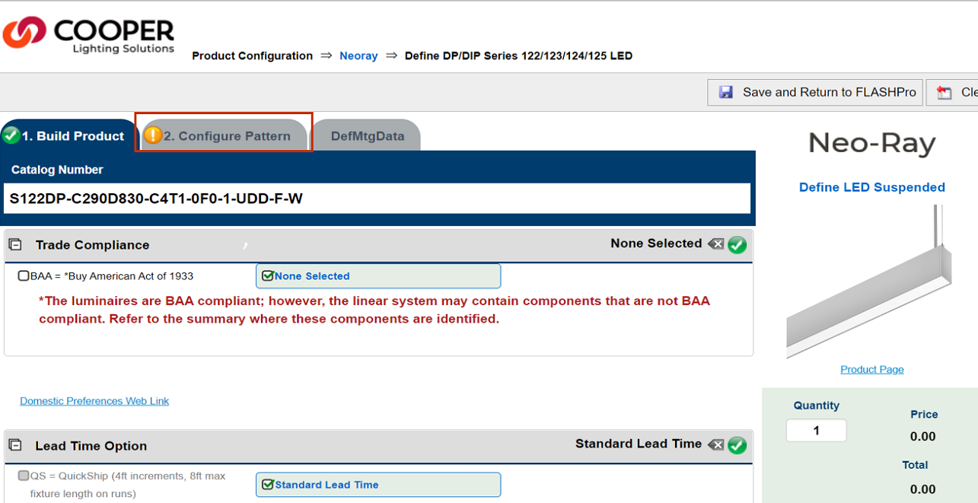This screenshot has width=978, height=503.
Task: Click the green check icon in Lead Time Option header
Action: click(737, 445)
